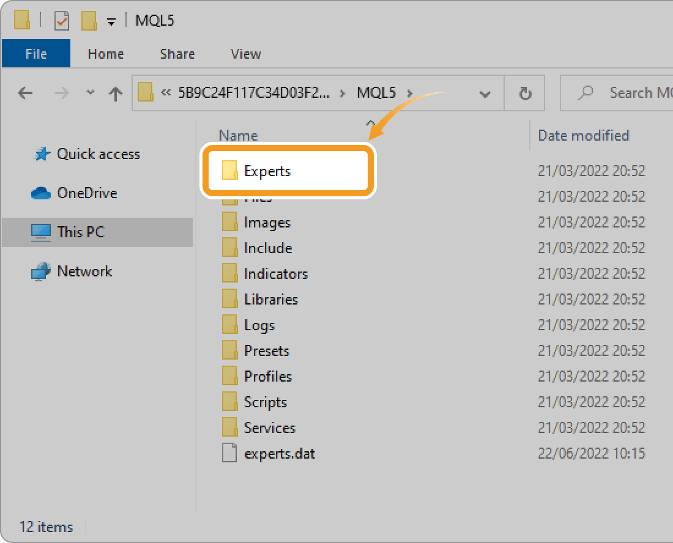The width and height of the screenshot is (673, 543).
Task: Sort by Date modified column header
Action: tap(583, 136)
